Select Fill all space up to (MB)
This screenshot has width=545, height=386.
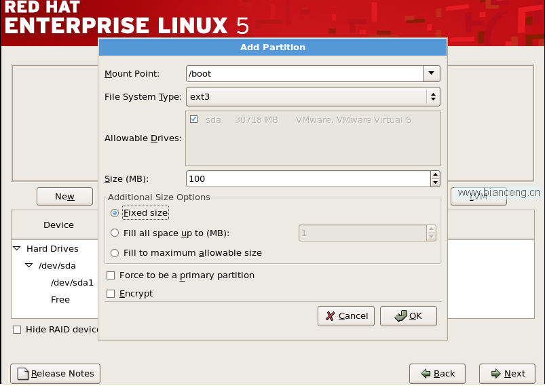(115, 233)
